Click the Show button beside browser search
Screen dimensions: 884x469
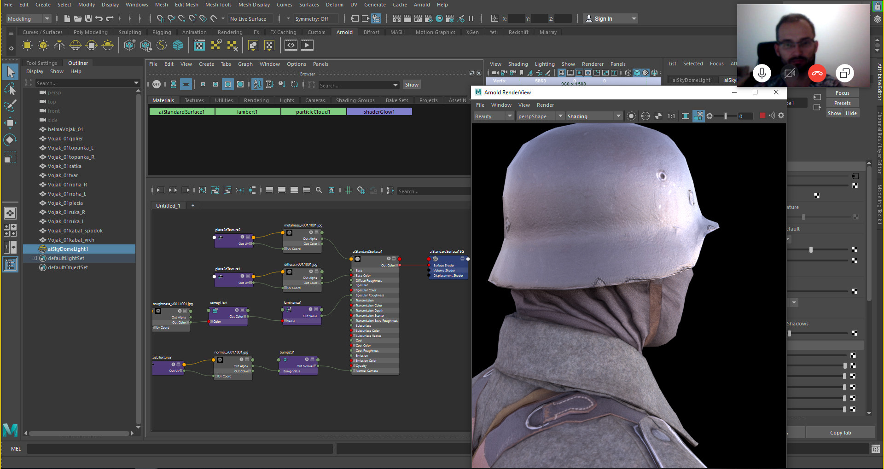click(412, 85)
